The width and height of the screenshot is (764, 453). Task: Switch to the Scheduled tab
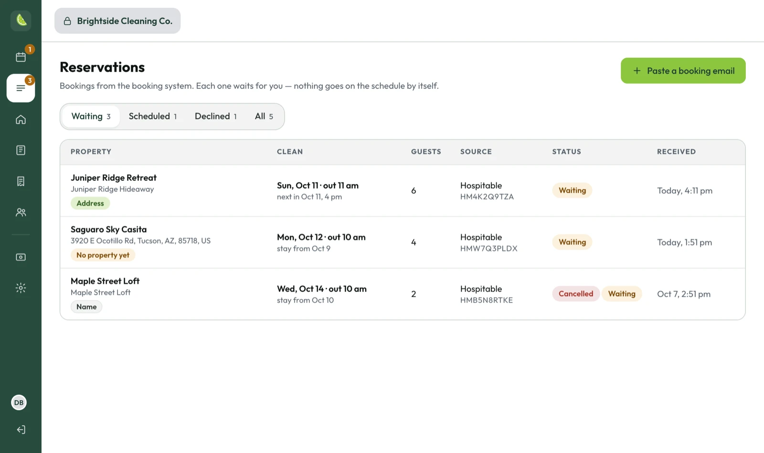[x=152, y=116]
